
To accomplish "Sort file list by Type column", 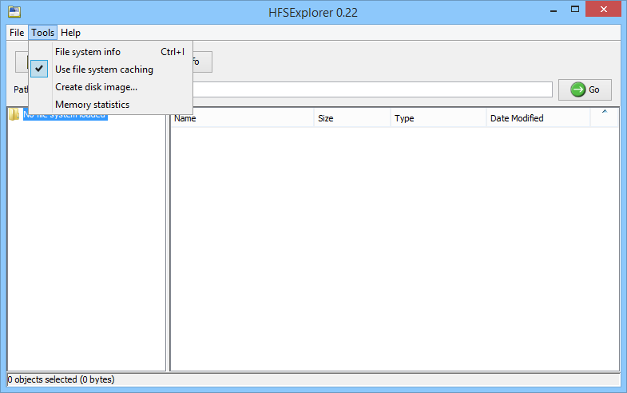I will (439, 118).
